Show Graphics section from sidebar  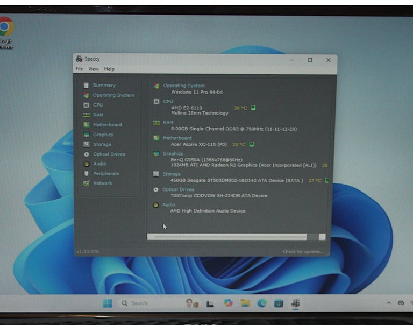tap(103, 135)
